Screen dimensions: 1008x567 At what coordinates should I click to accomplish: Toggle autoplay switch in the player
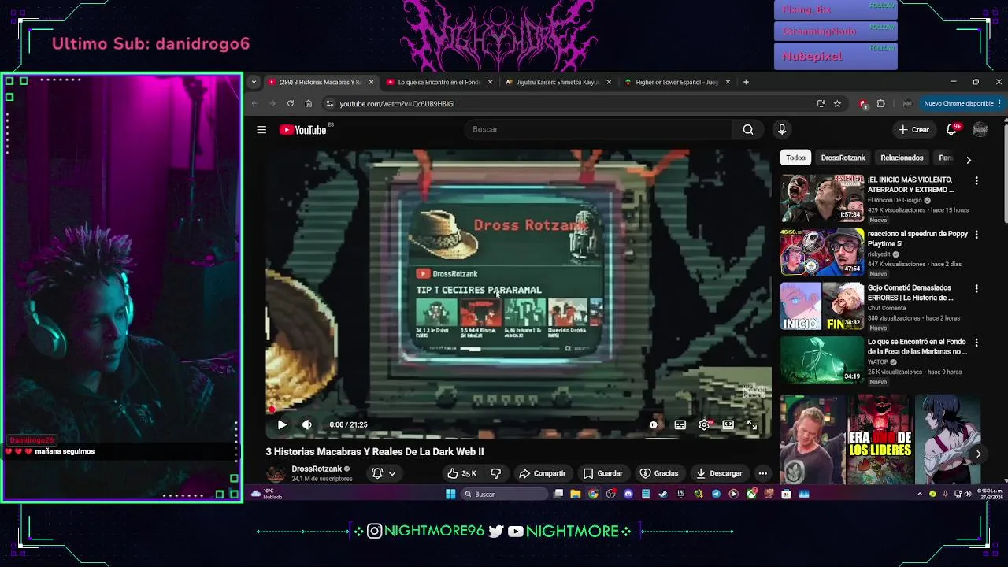(x=654, y=424)
